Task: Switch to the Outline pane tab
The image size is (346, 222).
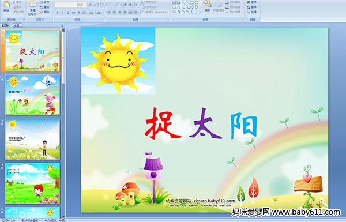Action: (x=17, y=26)
